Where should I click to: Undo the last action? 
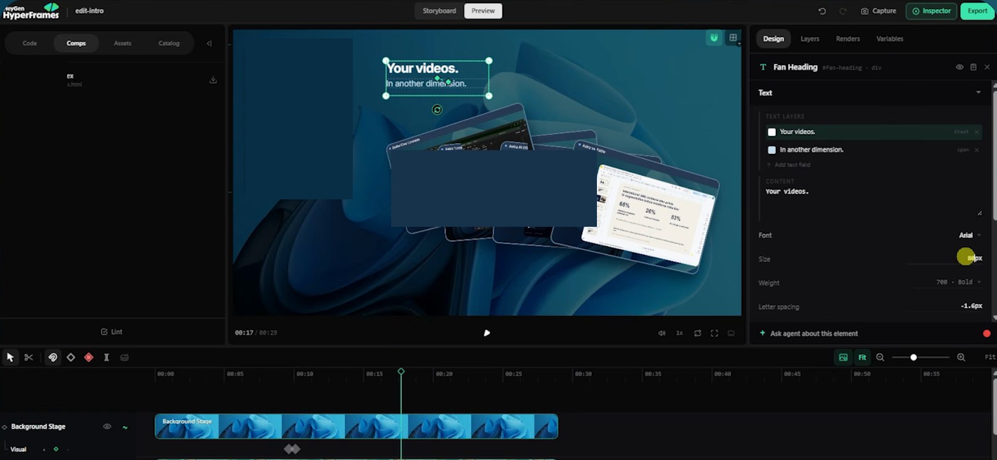(x=822, y=11)
